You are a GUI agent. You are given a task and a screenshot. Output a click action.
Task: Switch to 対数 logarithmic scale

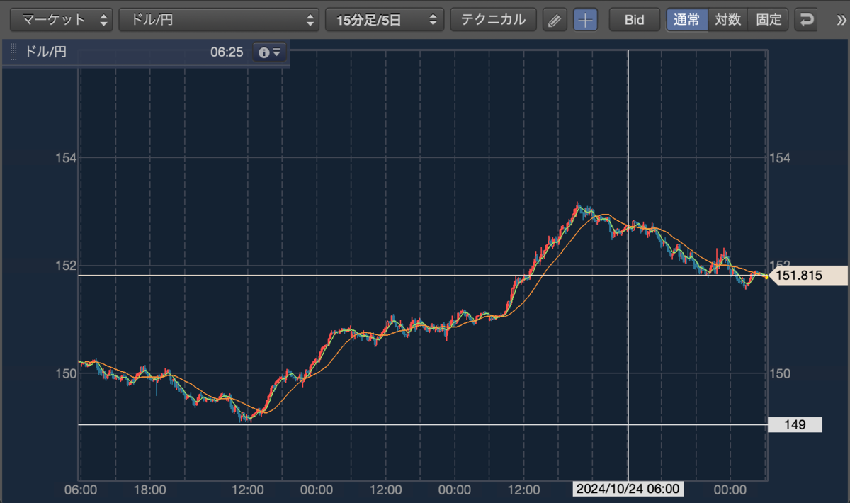[x=728, y=20]
